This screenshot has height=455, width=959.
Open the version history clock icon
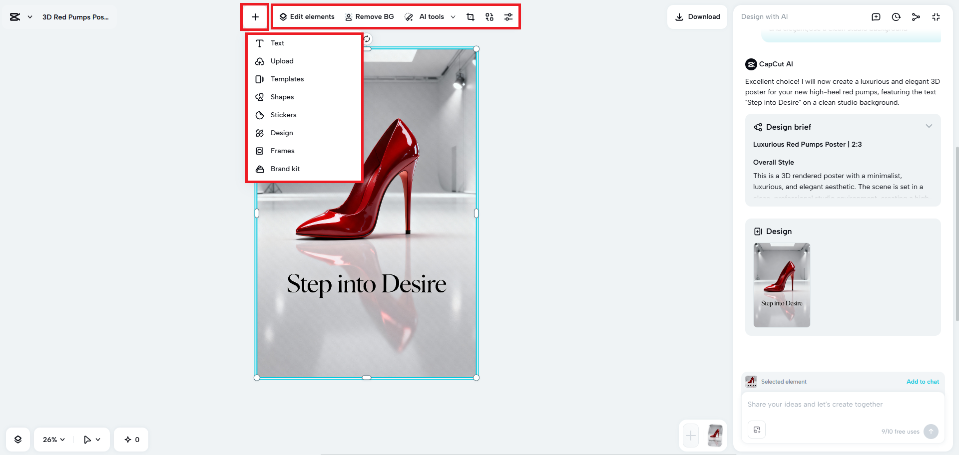tap(896, 16)
